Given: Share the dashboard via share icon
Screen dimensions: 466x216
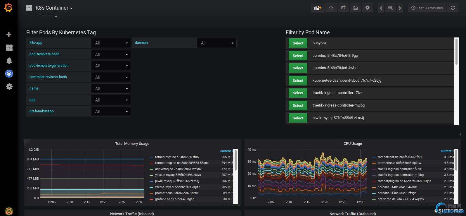Looking at the screenshot, I should click(343, 8).
